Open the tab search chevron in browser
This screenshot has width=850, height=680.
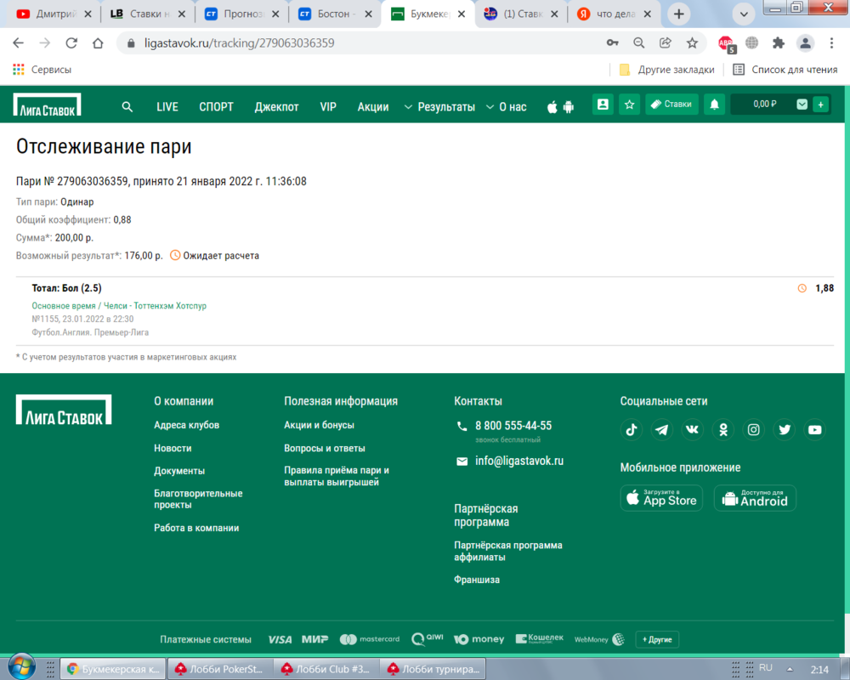[744, 14]
